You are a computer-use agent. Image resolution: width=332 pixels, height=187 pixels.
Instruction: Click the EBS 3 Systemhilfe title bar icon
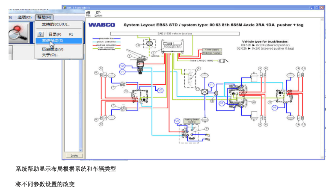(64, 8)
